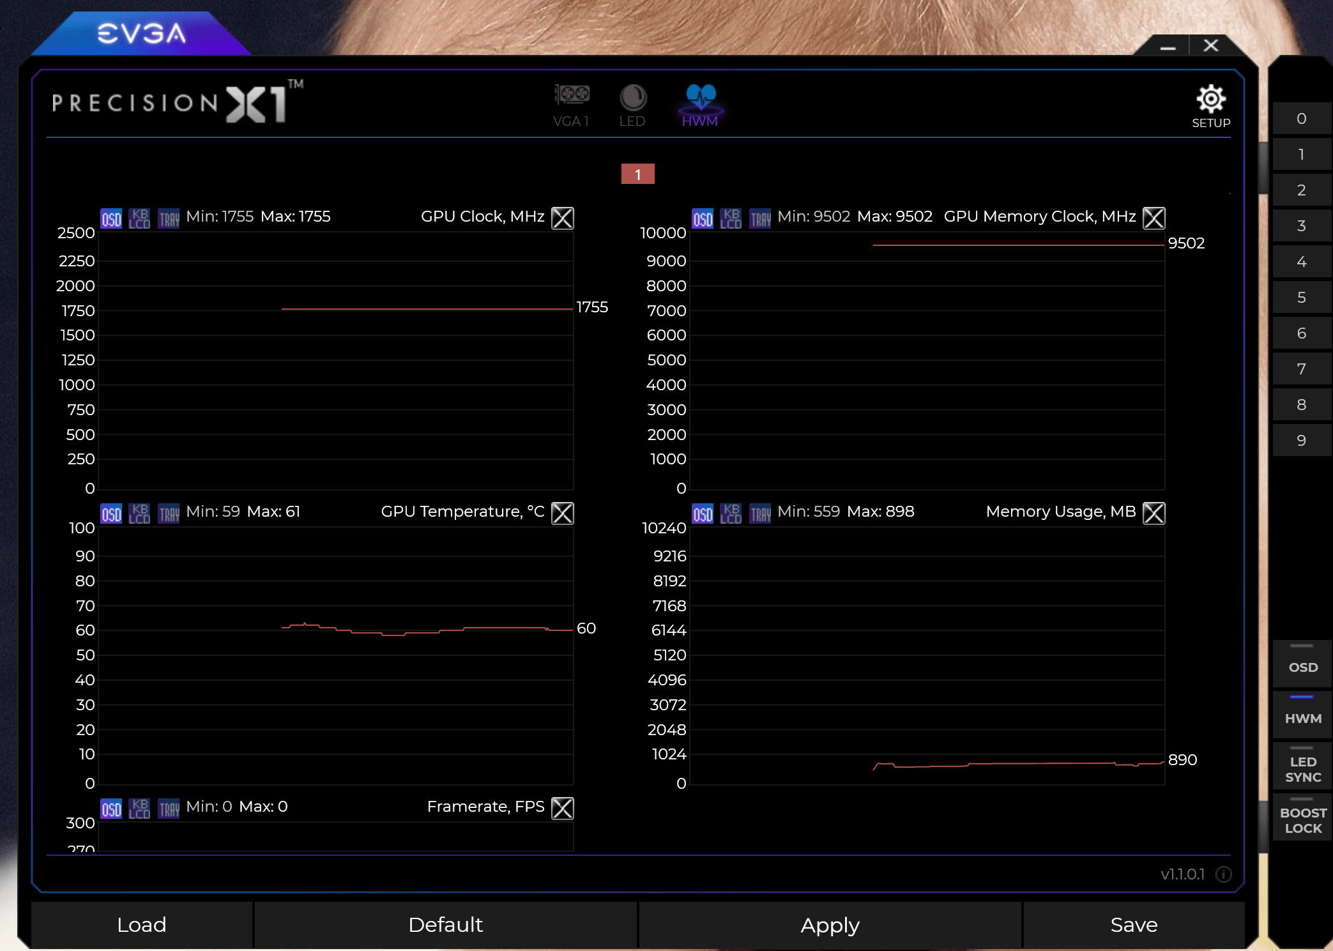Click the GPU Clock graph line at 1755

(427, 309)
